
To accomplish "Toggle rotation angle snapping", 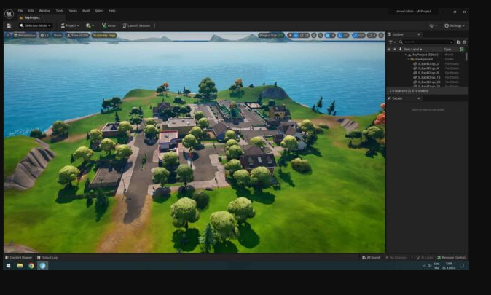I will pos(340,36).
